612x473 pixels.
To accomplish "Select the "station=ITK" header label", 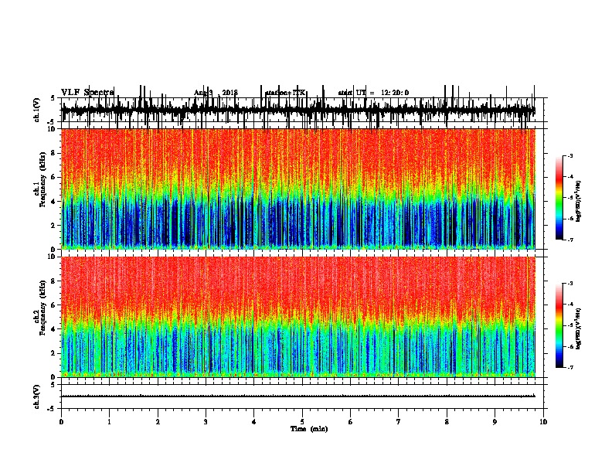I will coord(285,93).
